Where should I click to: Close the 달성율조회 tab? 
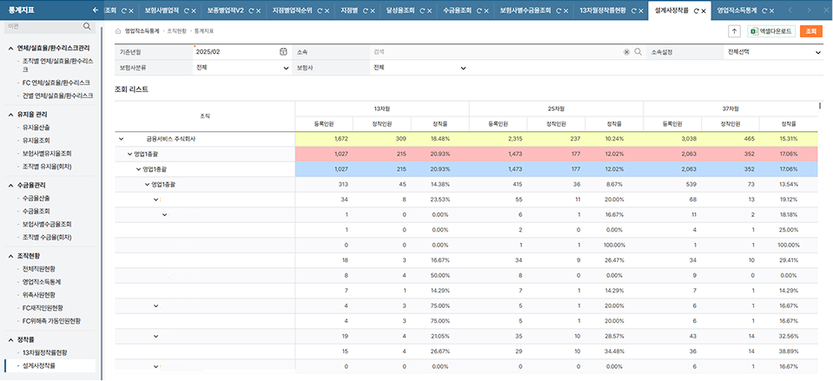(430, 10)
